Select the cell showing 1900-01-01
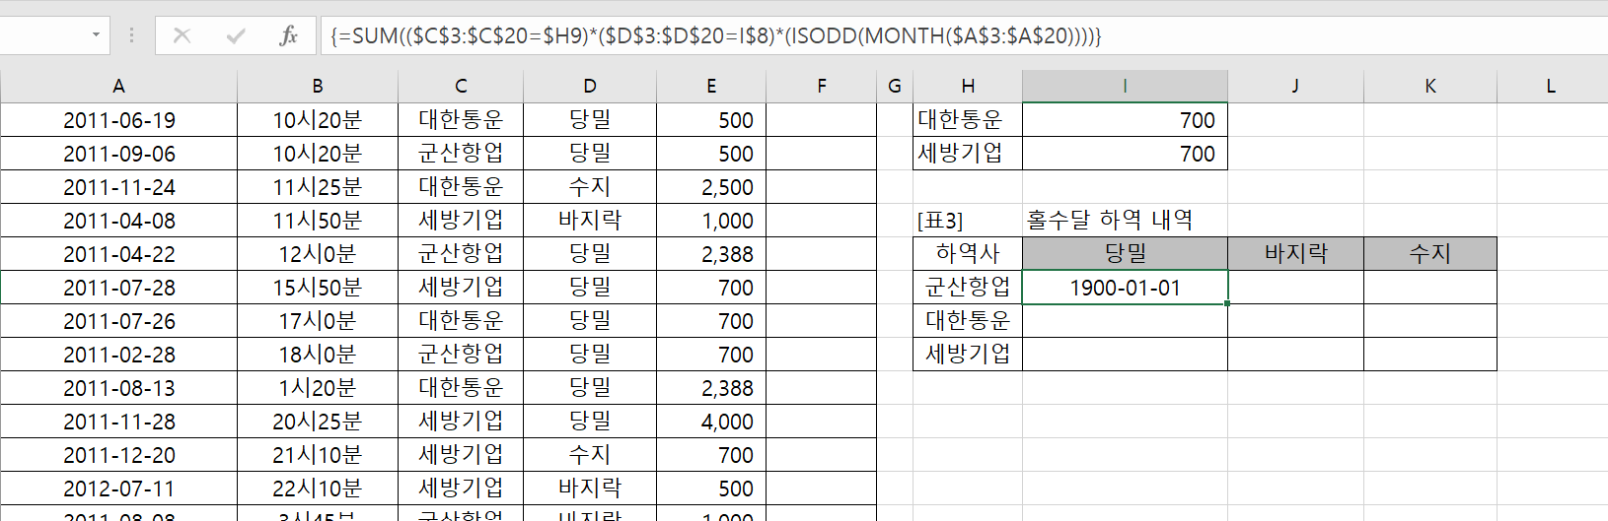The height and width of the screenshot is (521, 1608). (x=1125, y=288)
